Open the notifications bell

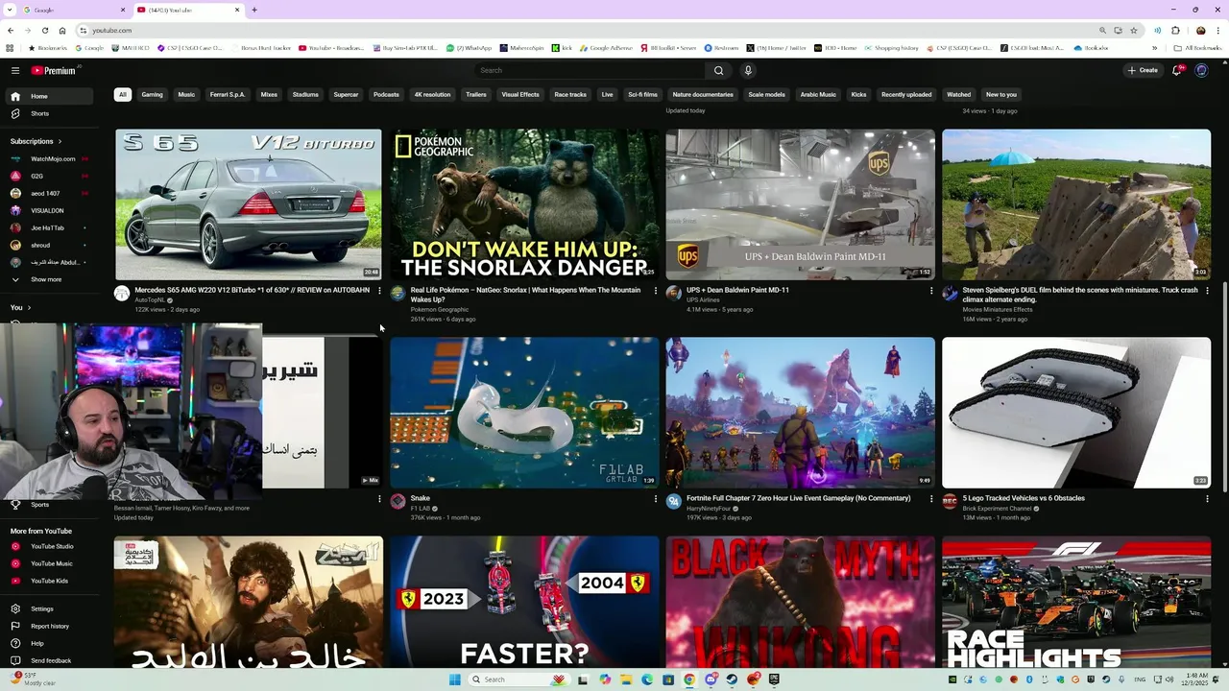pos(1176,70)
